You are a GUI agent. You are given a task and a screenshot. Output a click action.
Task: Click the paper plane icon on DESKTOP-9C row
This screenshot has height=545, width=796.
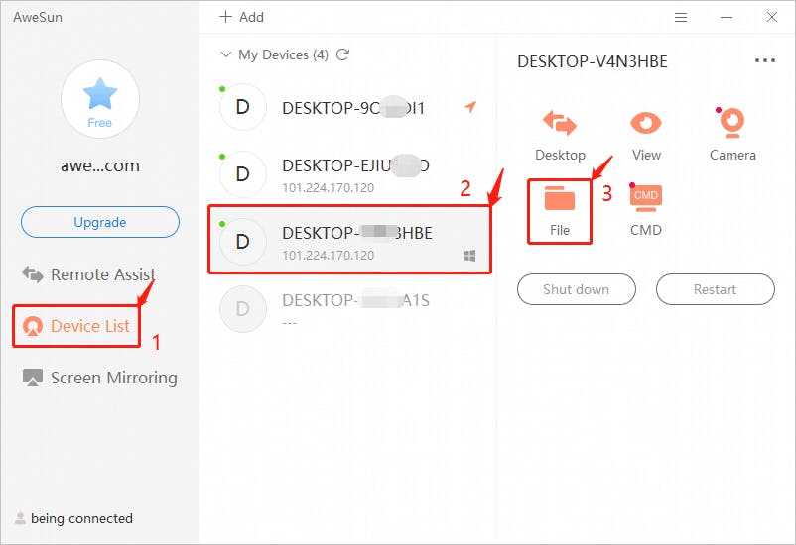pos(470,106)
